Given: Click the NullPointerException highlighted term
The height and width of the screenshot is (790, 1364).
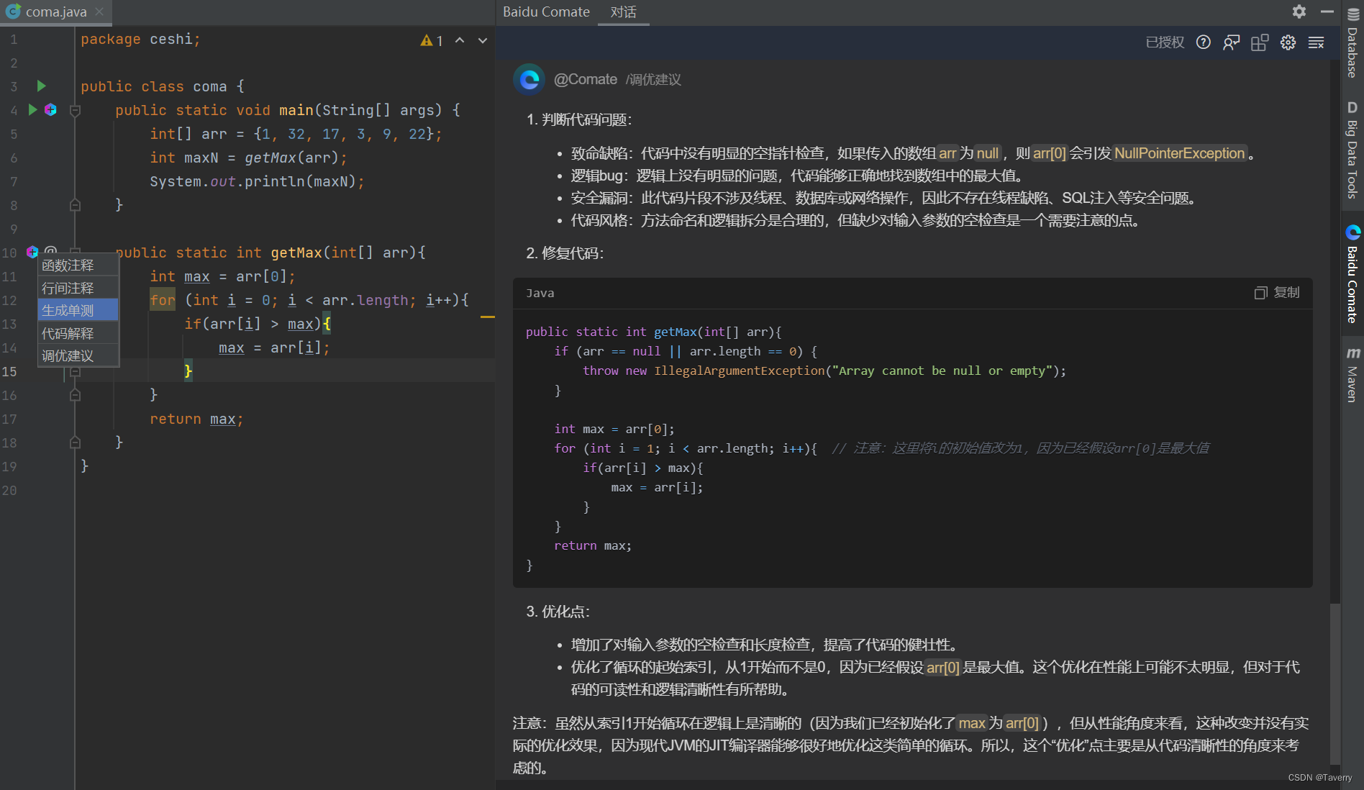Looking at the screenshot, I should click(1179, 153).
